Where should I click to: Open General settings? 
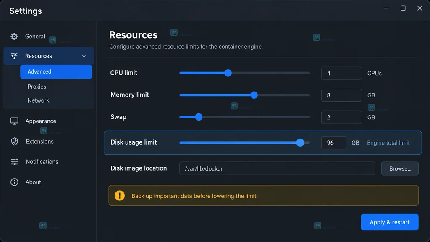coord(35,37)
